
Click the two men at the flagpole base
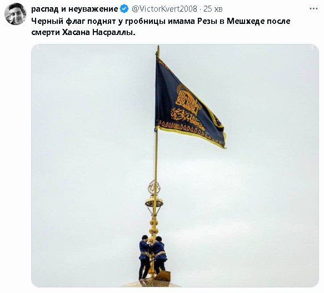coord(152,257)
